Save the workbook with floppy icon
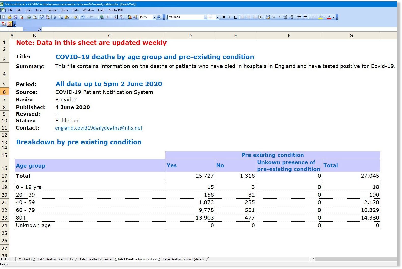Image resolution: width=402 pixels, height=269 pixels. pos(16,17)
